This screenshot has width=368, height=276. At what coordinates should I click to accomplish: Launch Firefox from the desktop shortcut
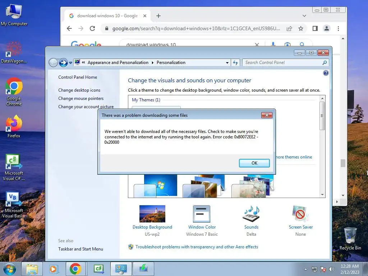[14, 126]
